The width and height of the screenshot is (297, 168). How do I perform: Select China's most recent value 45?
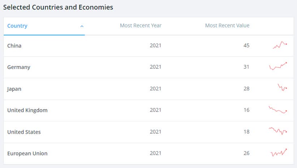click(x=246, y=46)
